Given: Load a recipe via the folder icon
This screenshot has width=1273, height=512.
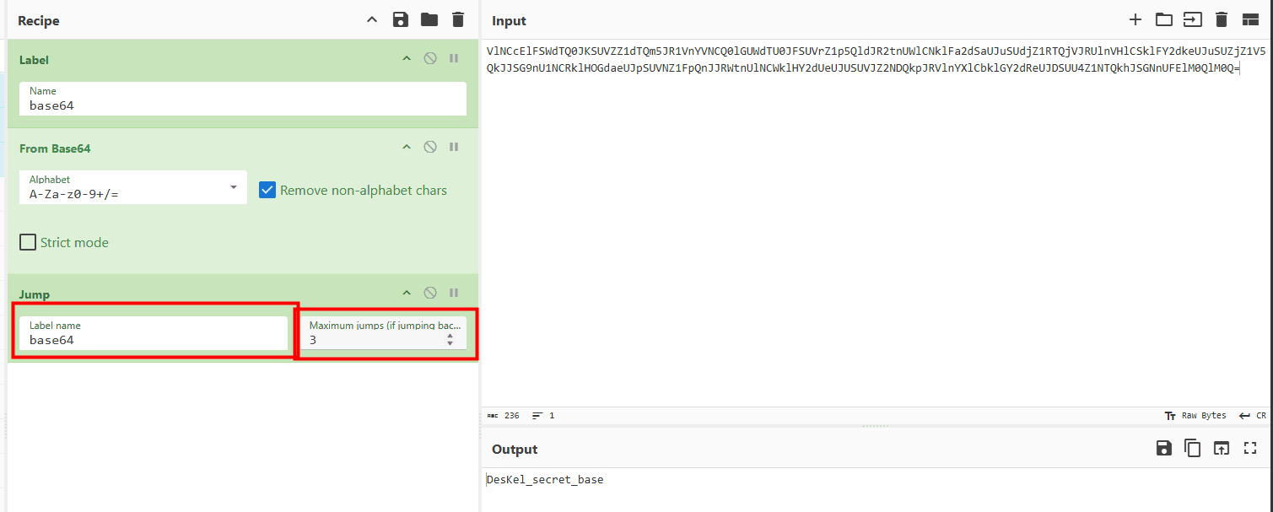Looking at the screenshot, I should [x=429, y=20].
